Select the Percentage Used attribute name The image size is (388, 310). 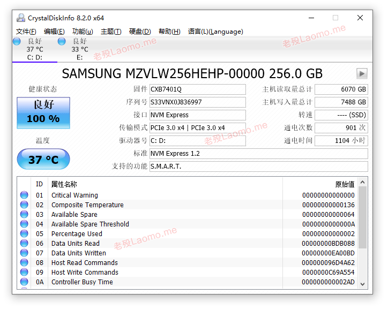77,234
